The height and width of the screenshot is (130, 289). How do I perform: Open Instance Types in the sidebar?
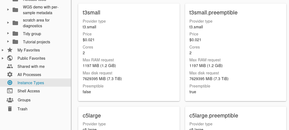(31, 83)
